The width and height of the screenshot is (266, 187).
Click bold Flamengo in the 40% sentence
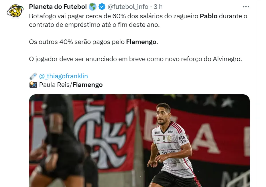tap(141, 42)
